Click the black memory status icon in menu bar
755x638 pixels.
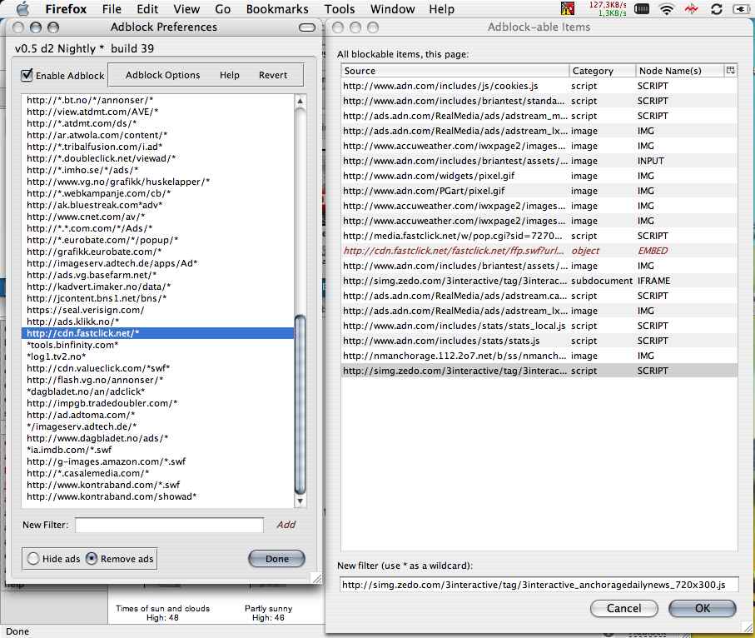[x=641, y=8]
